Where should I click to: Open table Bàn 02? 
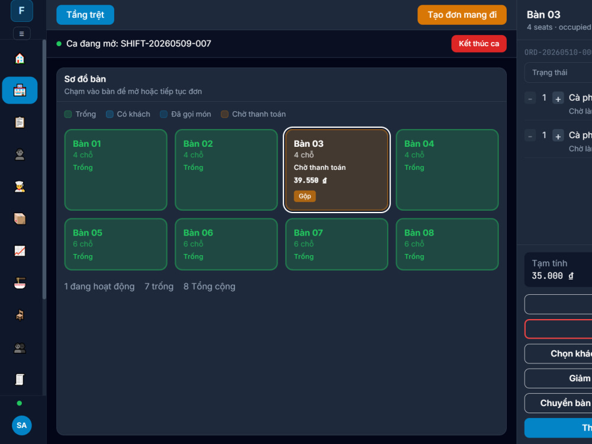pos(226,170)
